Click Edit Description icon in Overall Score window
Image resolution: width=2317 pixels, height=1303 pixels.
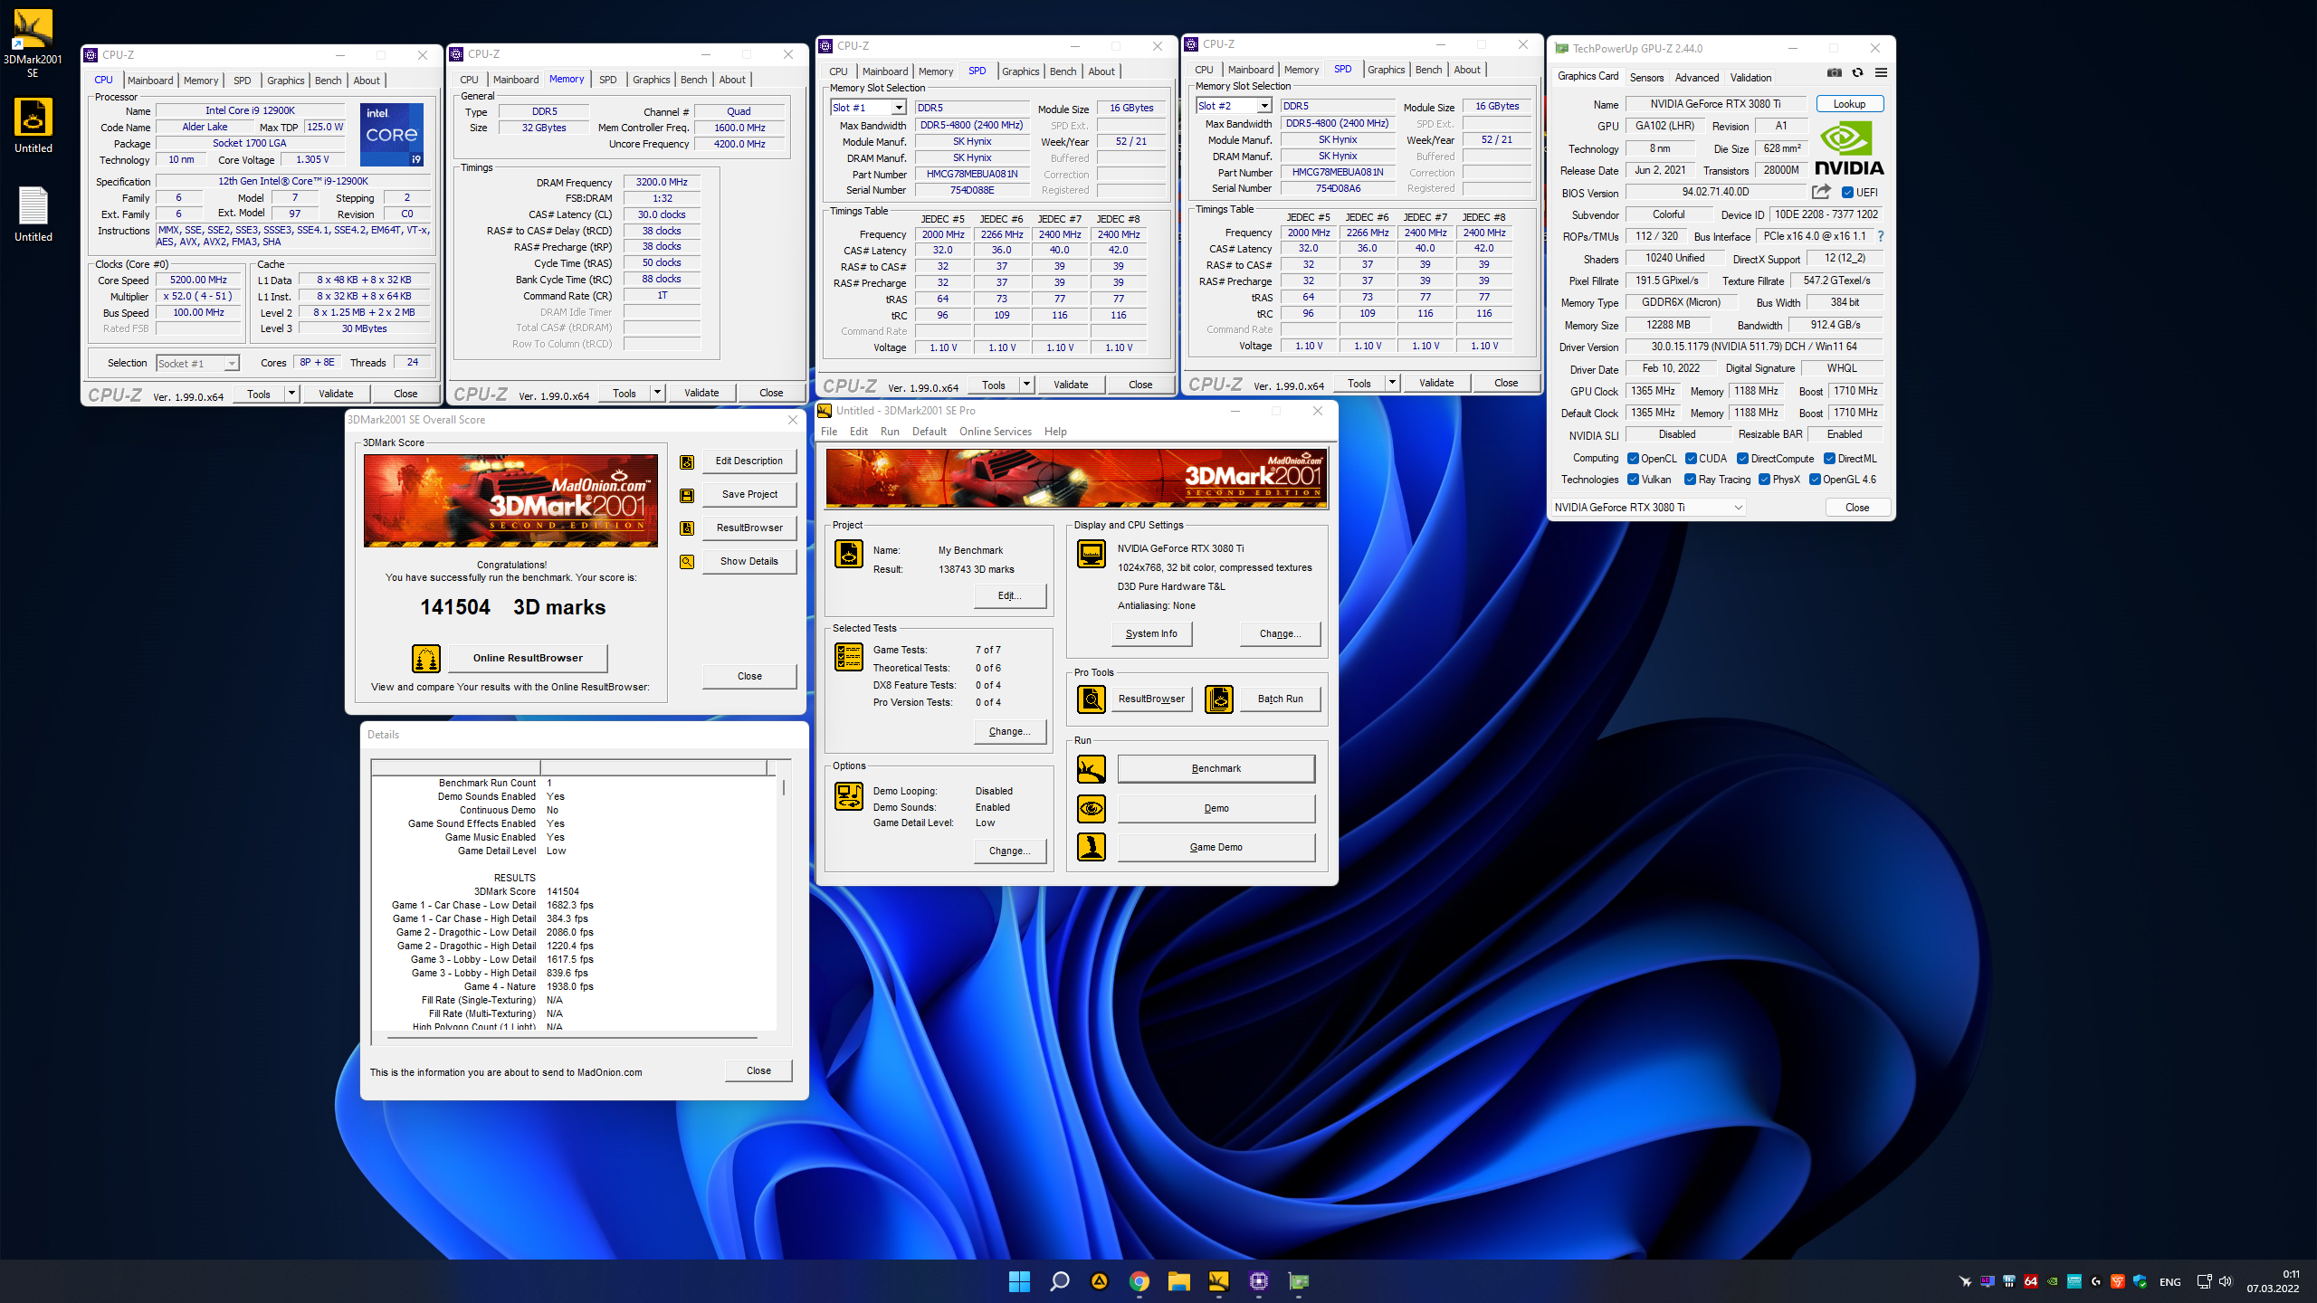coord(687,461)
